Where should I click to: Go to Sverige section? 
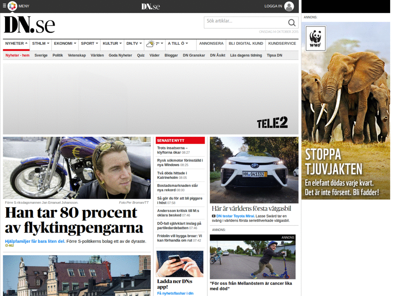41,55
